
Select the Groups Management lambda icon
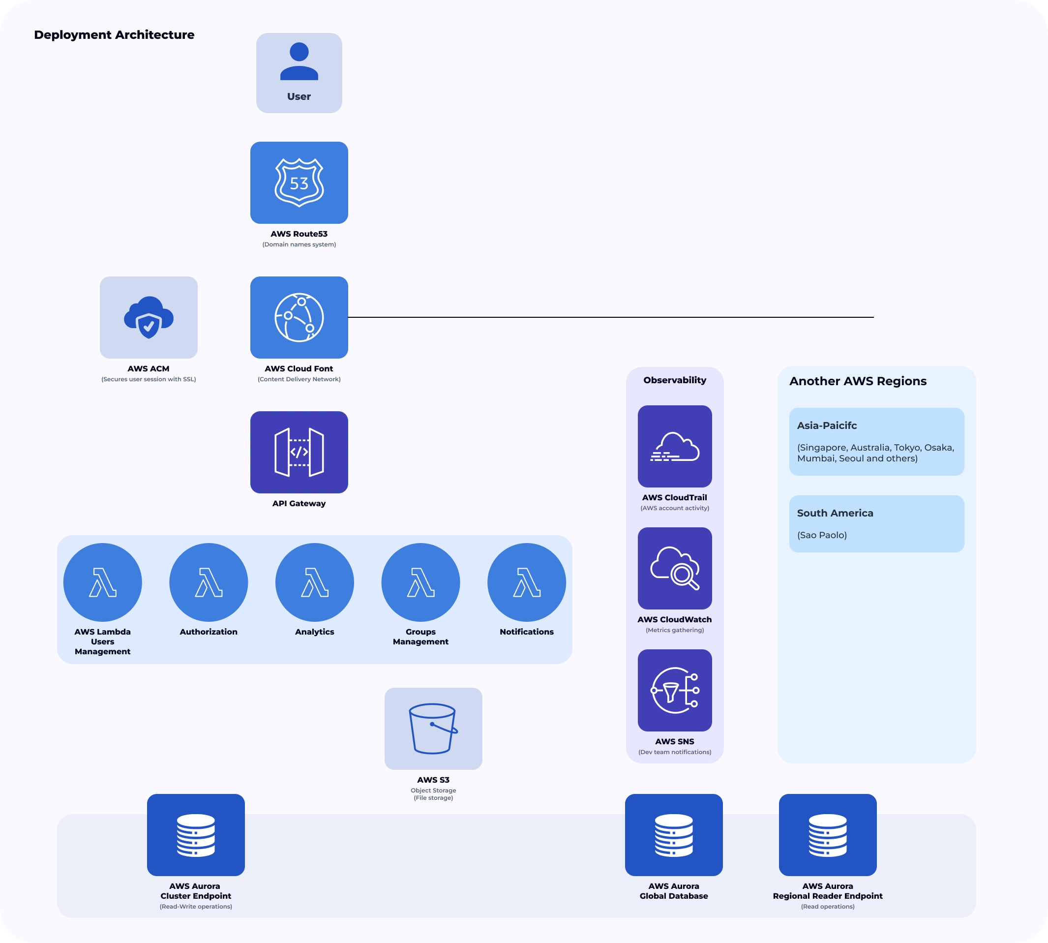coord(420,582)
